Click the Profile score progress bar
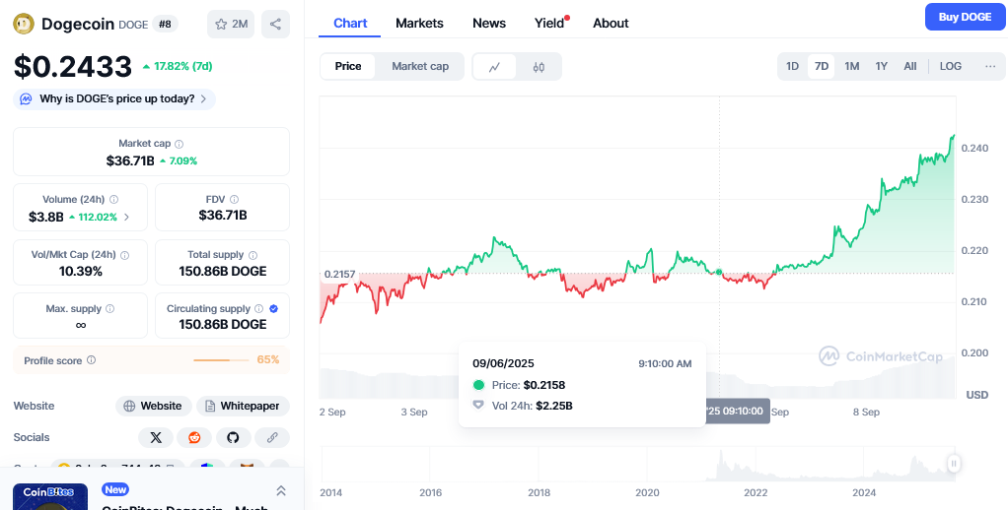 pyautogui.click(x=221, y=360)
